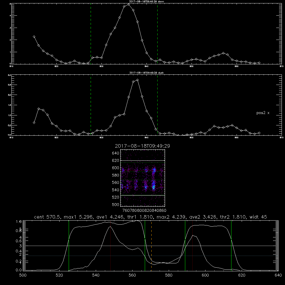Viewport: 285px width, 285px height.
Task: Click the '520' x-axis label of the bottom plot
Action: pos(59,275)
